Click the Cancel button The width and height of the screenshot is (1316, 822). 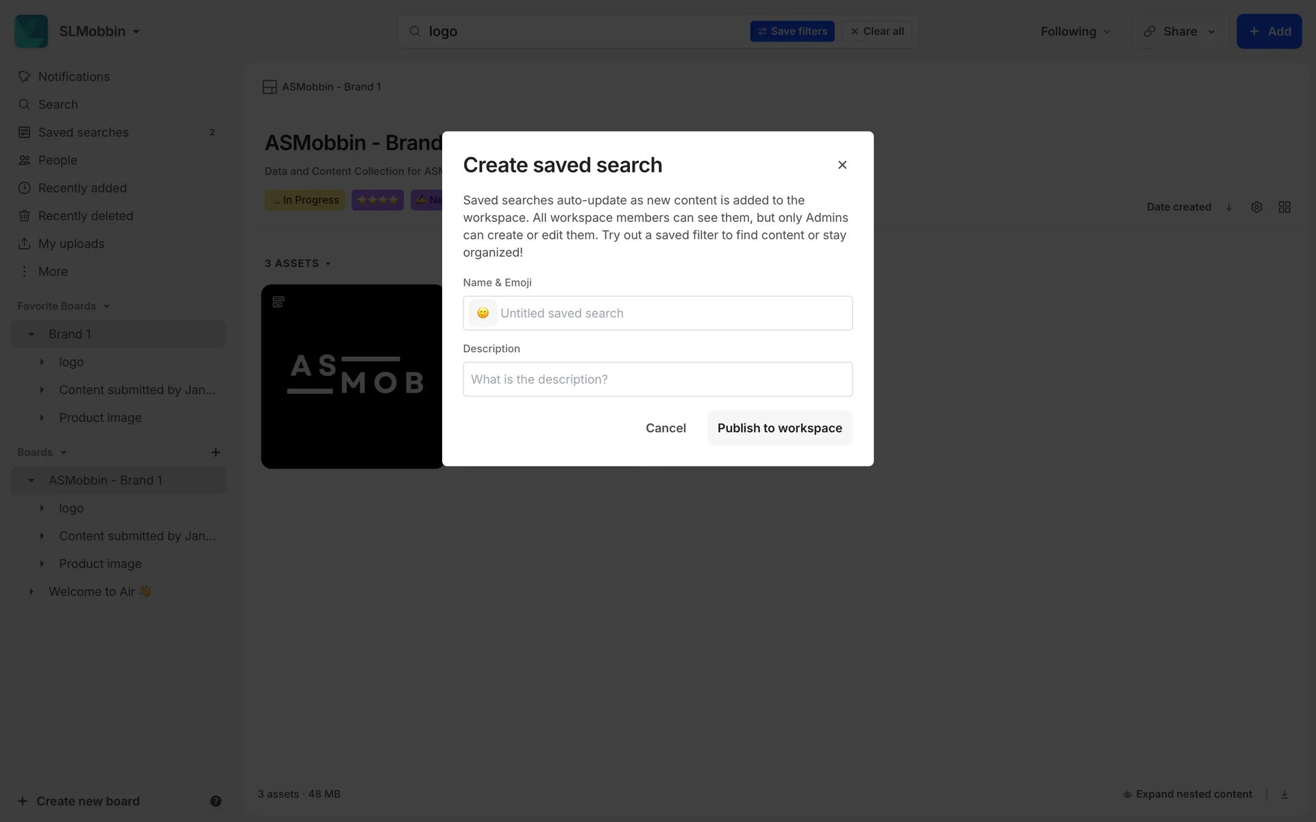(665, 428)
